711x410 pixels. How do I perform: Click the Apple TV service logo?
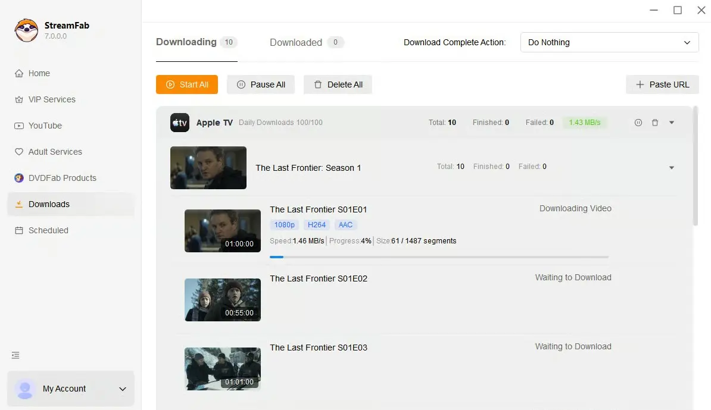(180, 123)
